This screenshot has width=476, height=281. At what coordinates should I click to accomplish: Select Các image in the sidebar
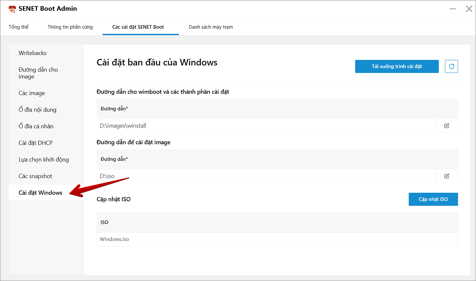[31, 93]
